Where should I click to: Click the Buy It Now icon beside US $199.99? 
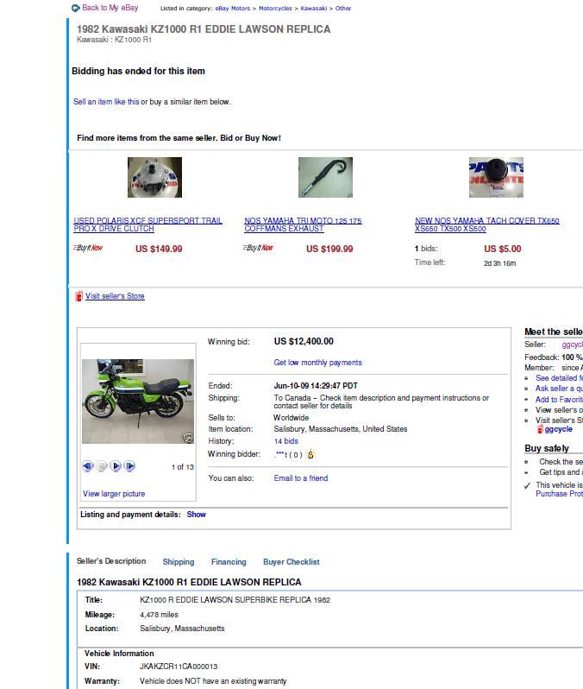click(x=258, y=248)
